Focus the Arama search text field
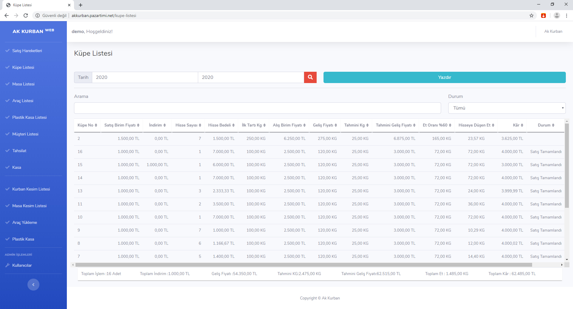The image size is (573, 309). click(257, 108)
